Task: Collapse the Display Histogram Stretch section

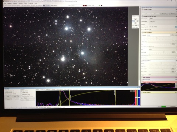Action: (142, 82)
